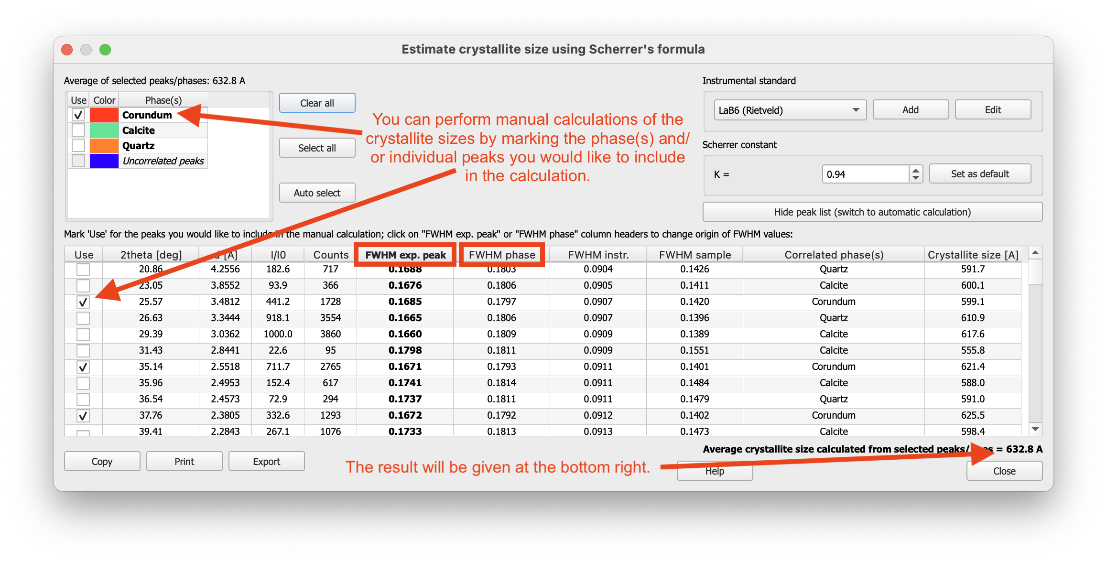Click the FWHM exp. peak column header

click(404, 255)
